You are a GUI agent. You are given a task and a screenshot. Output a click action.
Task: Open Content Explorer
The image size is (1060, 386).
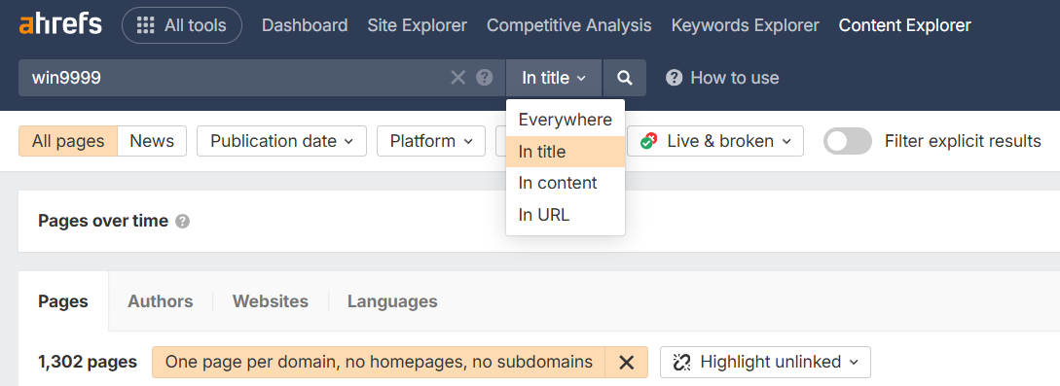(x=904, y=25)
